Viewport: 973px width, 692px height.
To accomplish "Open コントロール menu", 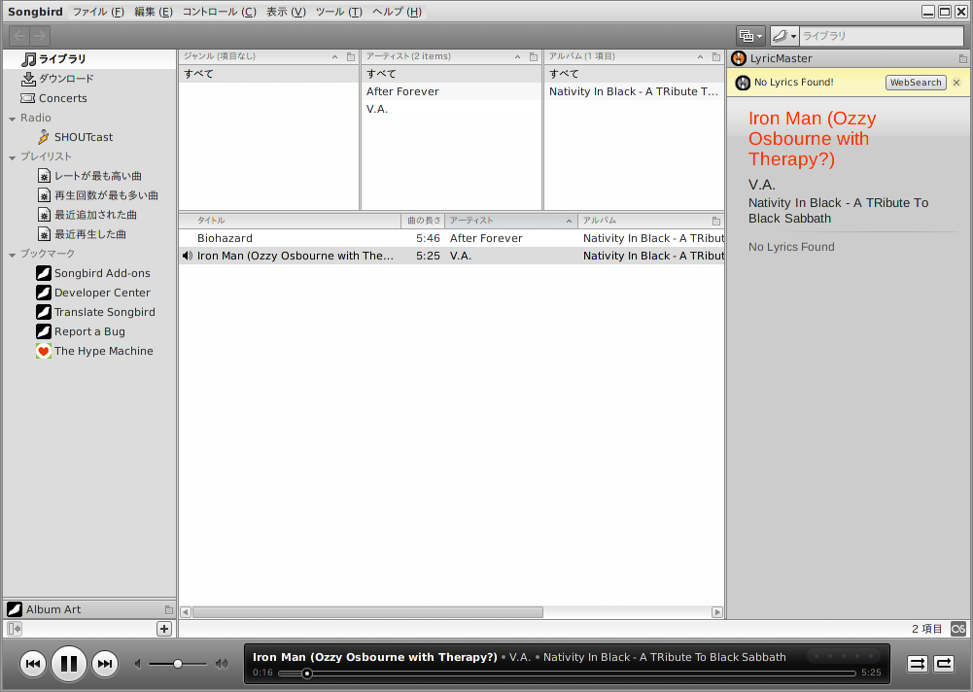I will [x=219, y=12].
